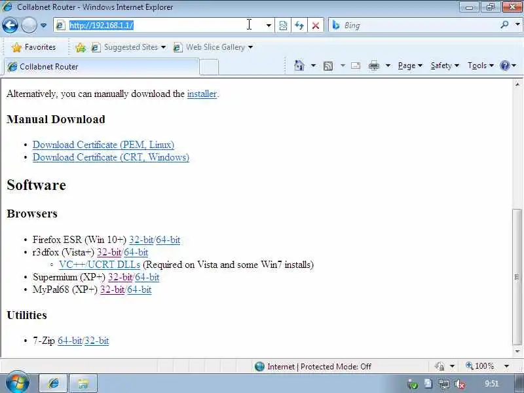Click the Print icon
The height and width of the screenshot is (393, 524).
coord(373,66)
